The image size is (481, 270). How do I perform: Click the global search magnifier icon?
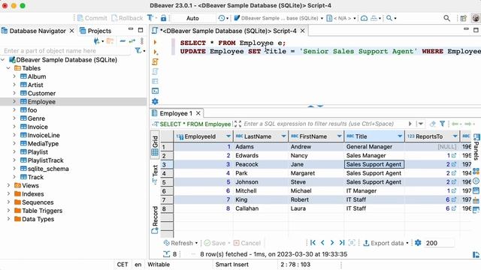447,18
